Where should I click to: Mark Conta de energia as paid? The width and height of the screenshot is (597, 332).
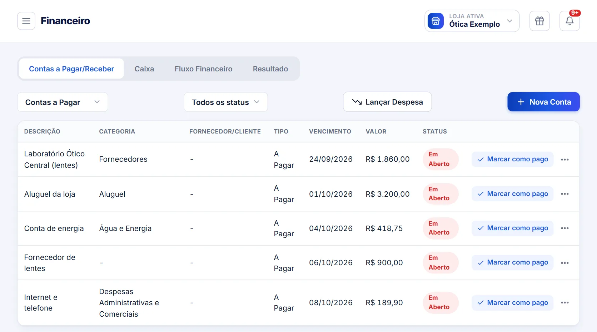pos(512,228)
